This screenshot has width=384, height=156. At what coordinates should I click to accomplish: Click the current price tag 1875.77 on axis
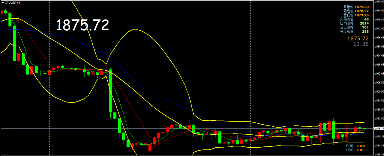(379, 128)
